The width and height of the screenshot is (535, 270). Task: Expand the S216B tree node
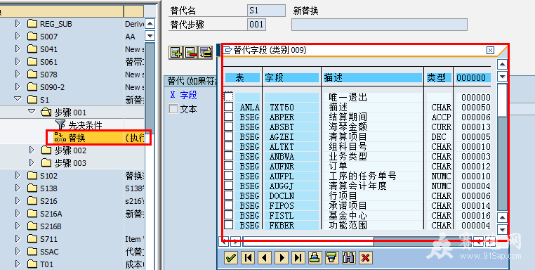[x=18, y=226]
